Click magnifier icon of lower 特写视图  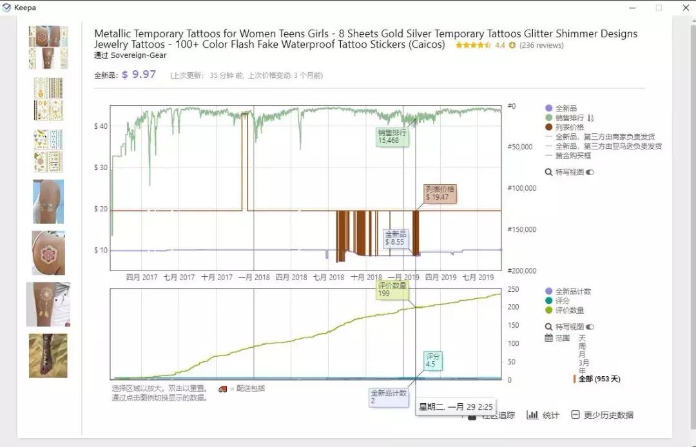click(x=548, y=327)
